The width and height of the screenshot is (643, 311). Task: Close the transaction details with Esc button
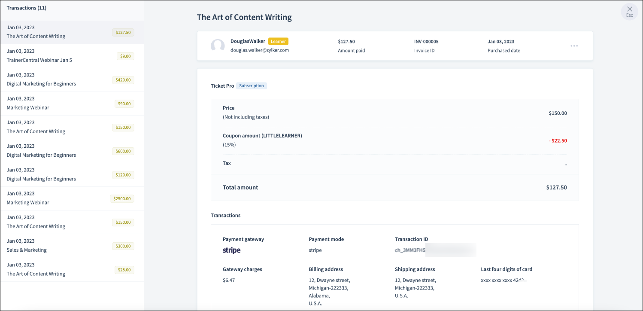[629, 12]
